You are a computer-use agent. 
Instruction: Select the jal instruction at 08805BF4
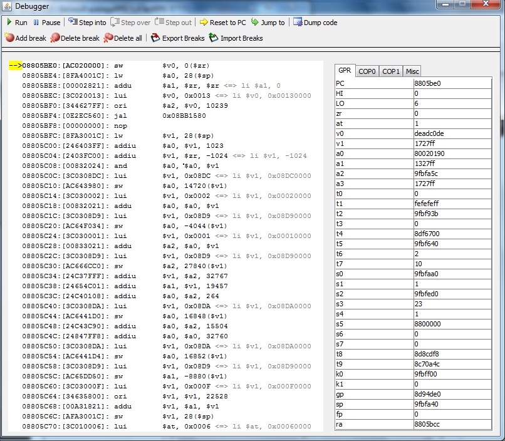157,116
